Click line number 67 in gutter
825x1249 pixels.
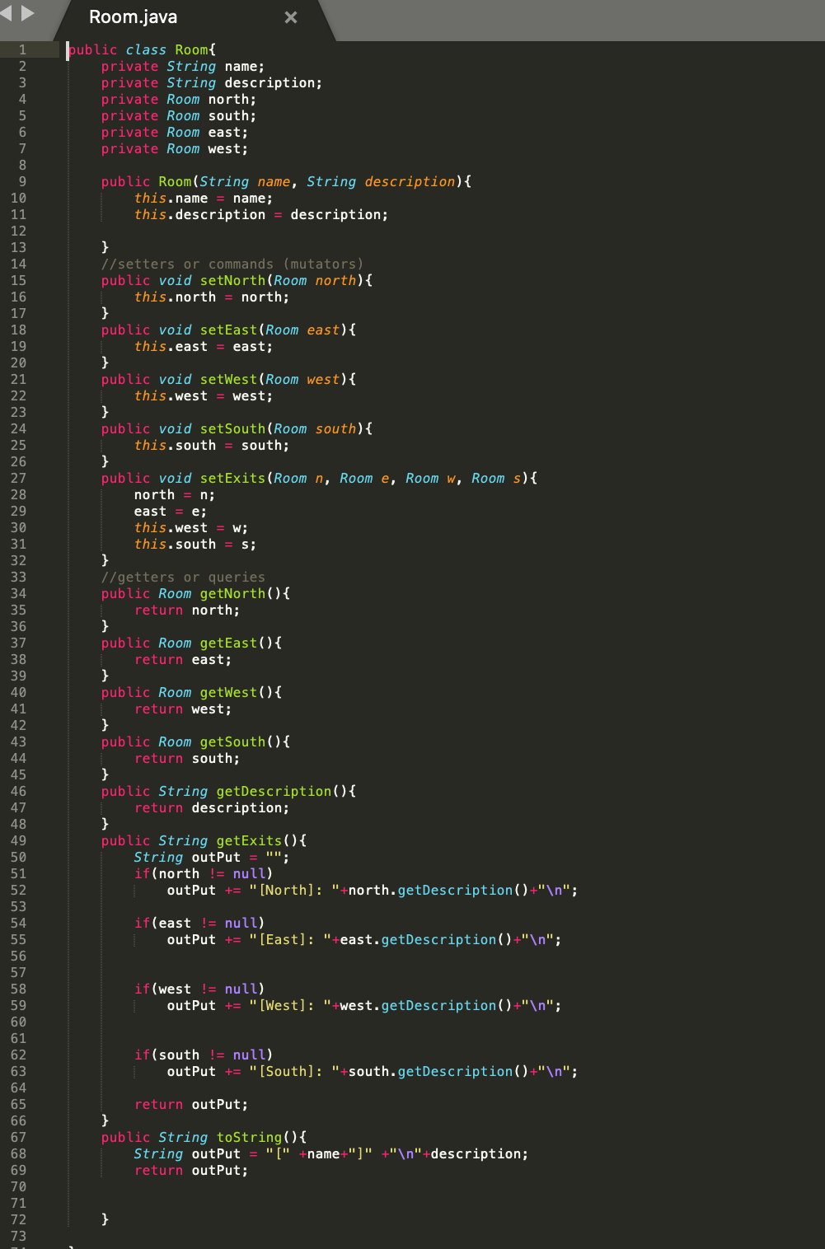[18, 1137]
